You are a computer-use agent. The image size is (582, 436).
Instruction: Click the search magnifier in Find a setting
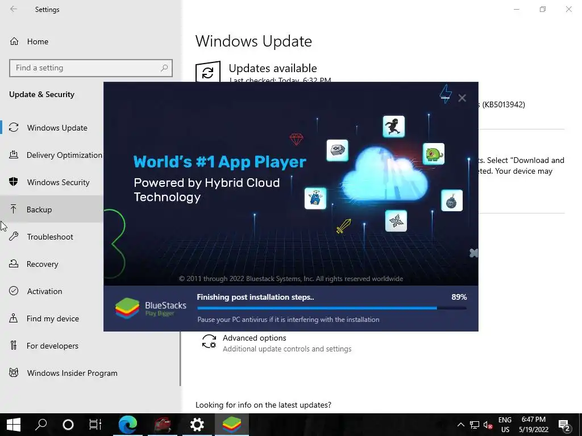[164, 68]
